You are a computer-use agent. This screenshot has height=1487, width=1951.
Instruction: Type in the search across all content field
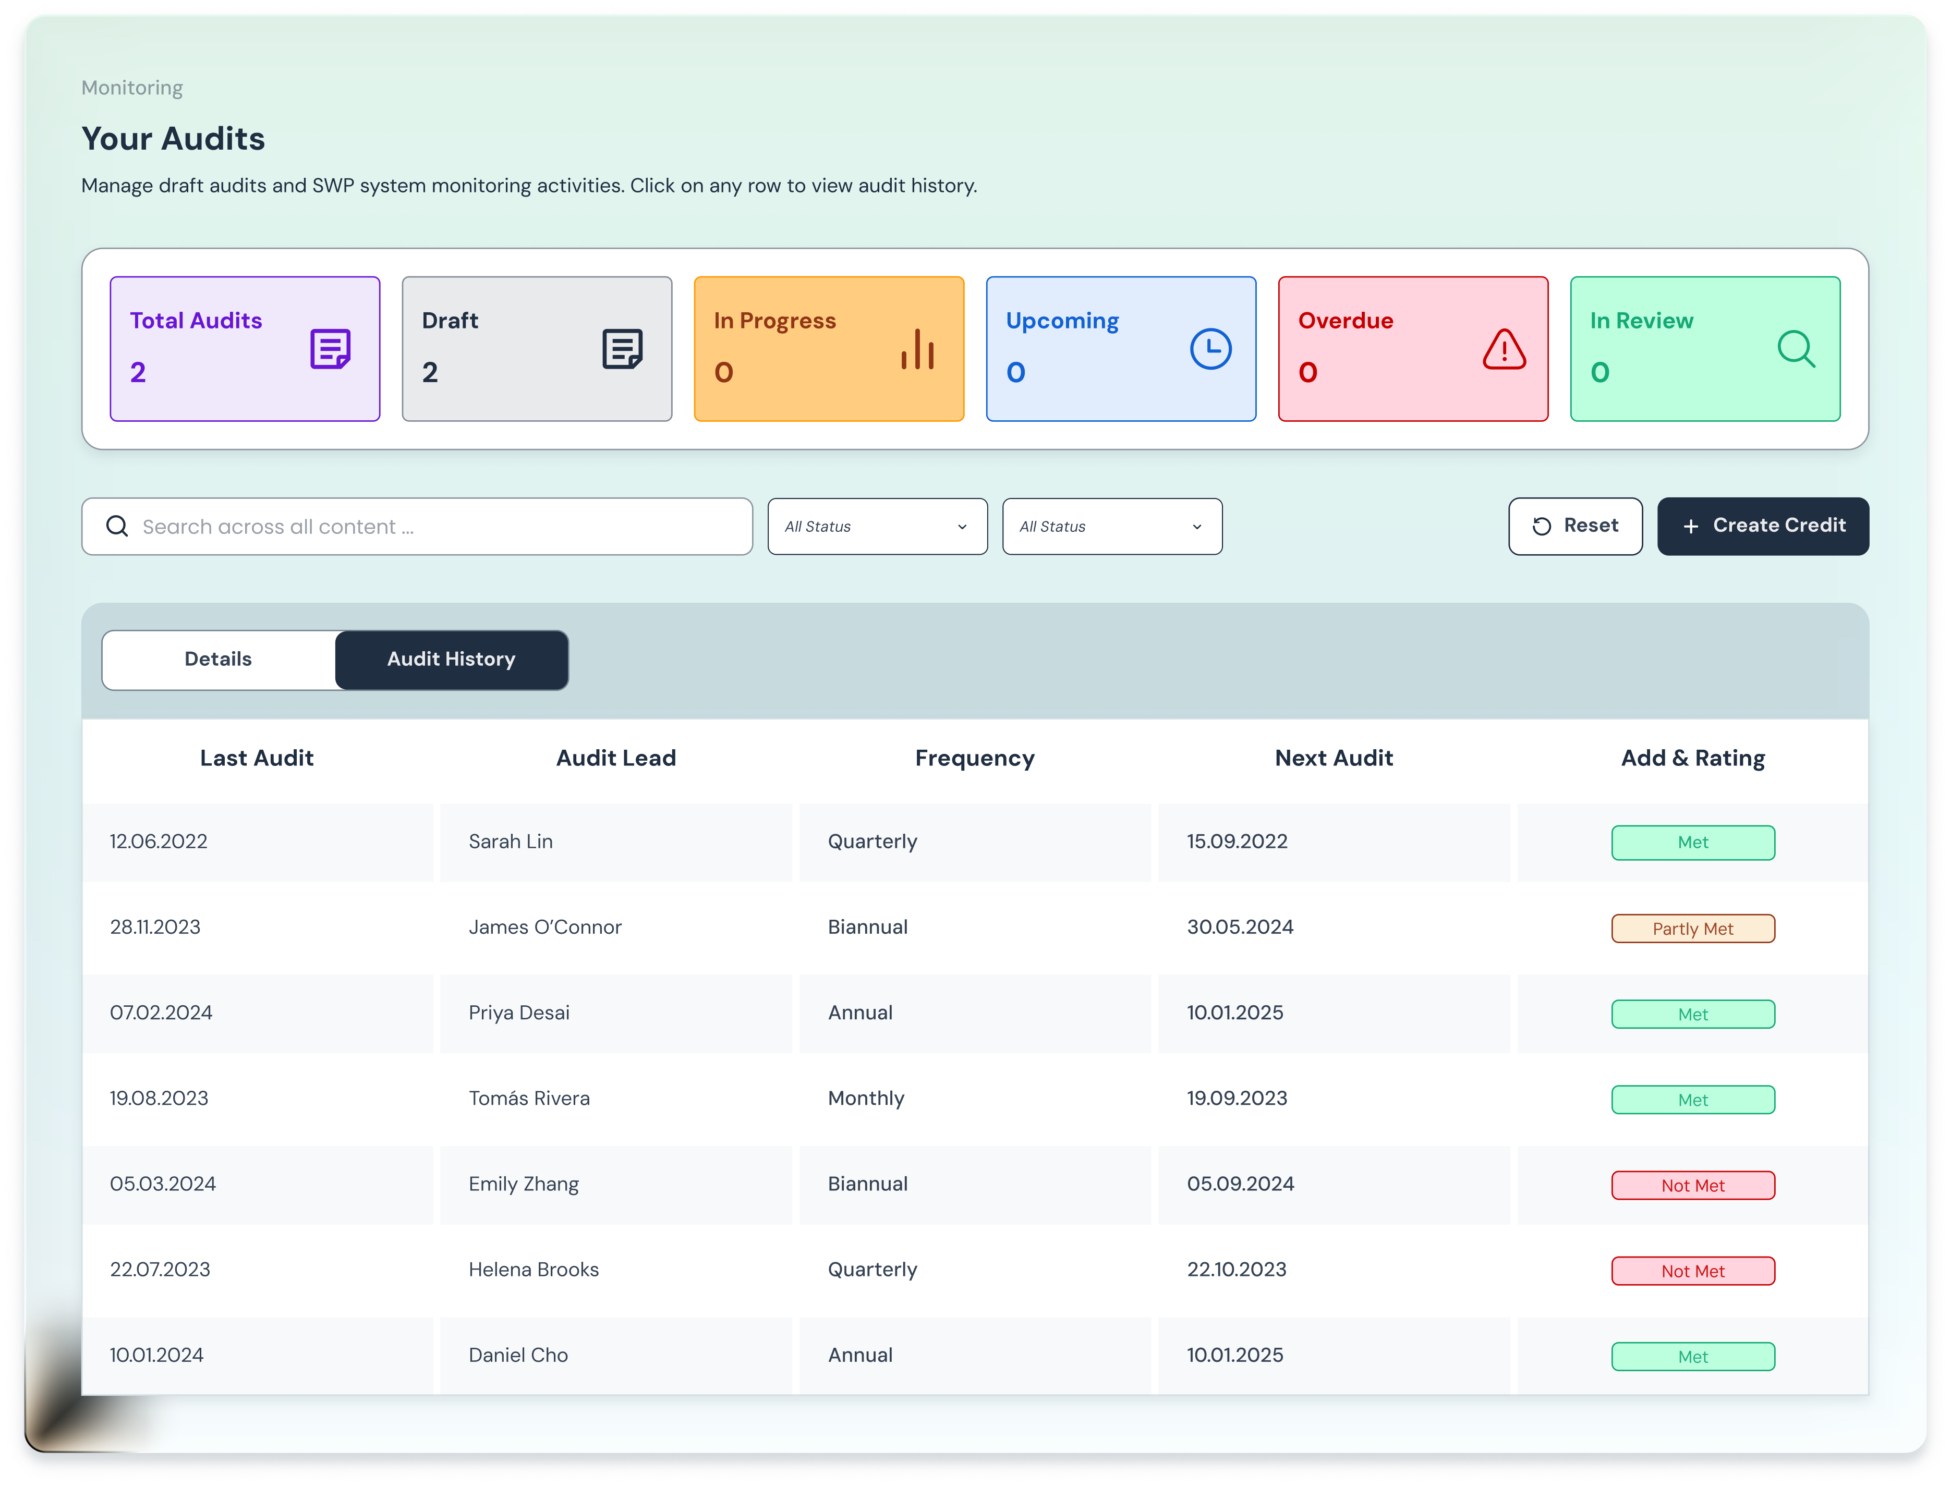click(434, 527)
